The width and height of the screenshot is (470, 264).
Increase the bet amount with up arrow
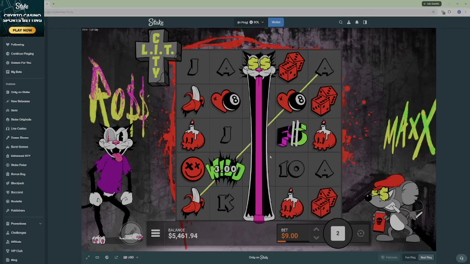(x=316, y=230)
